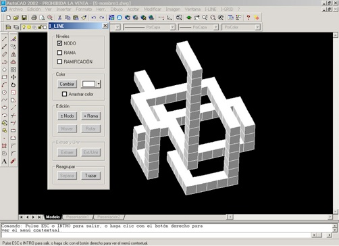Image resolution: width=339 pixels, height=246 pixels.
Task: Select the Move tool with four arrows
Action: [x=14, y=77]
